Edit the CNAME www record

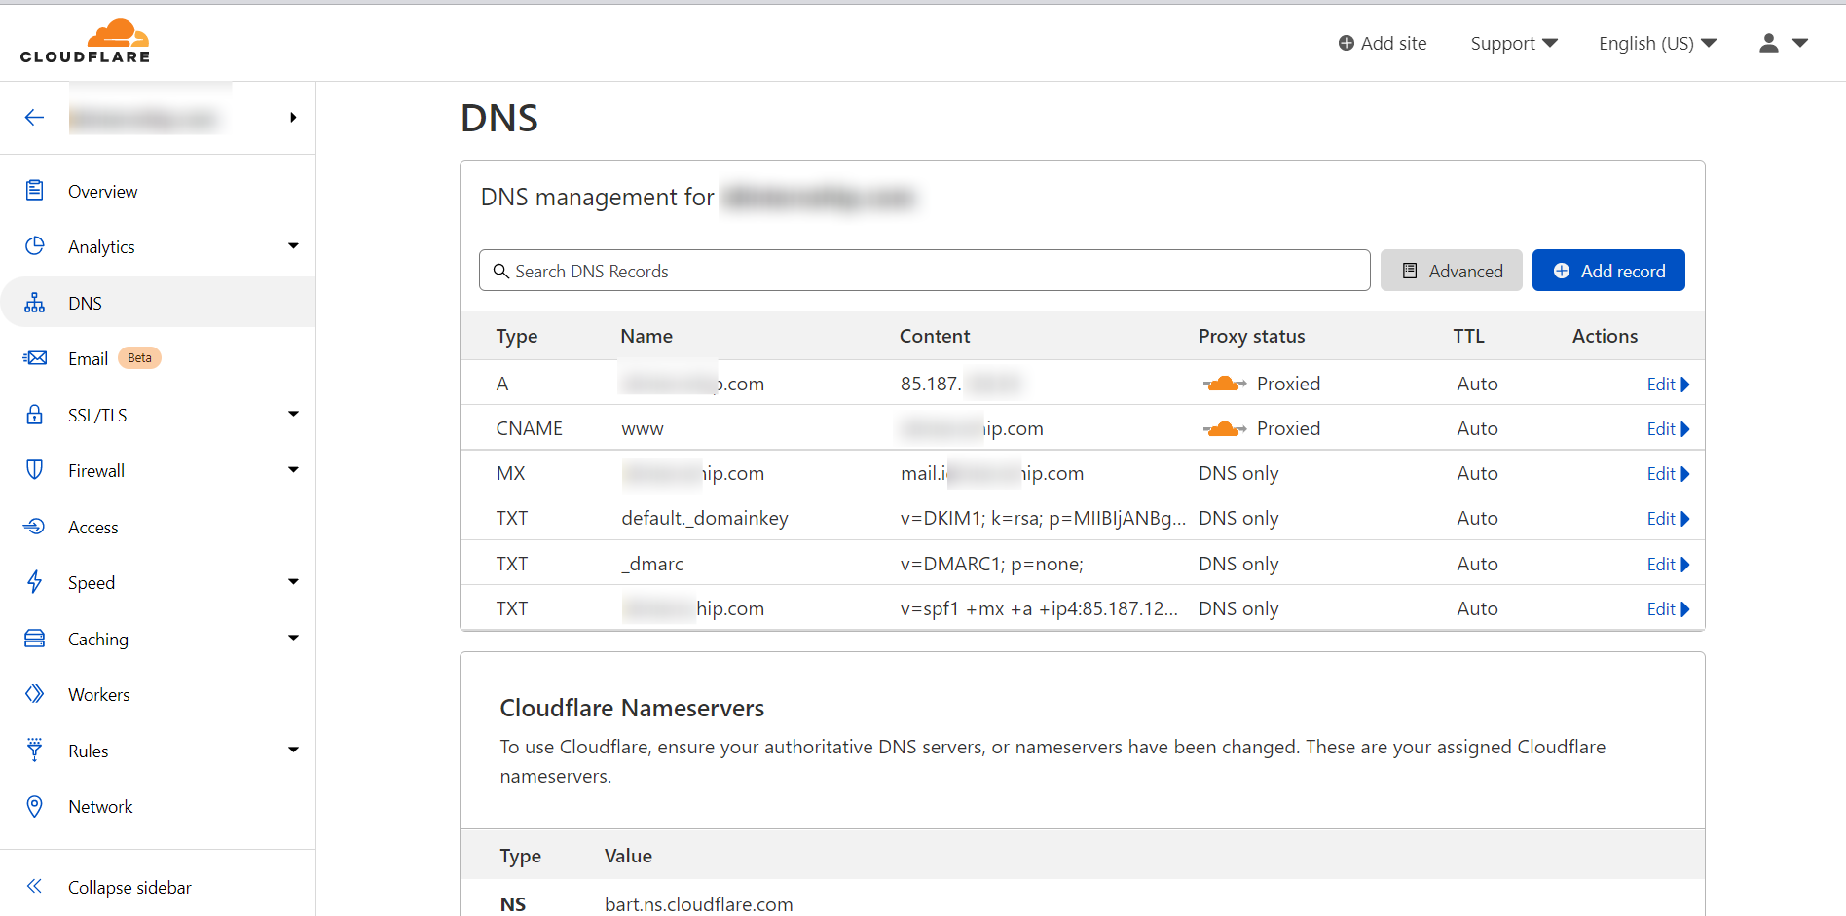tap(1668, 429)
